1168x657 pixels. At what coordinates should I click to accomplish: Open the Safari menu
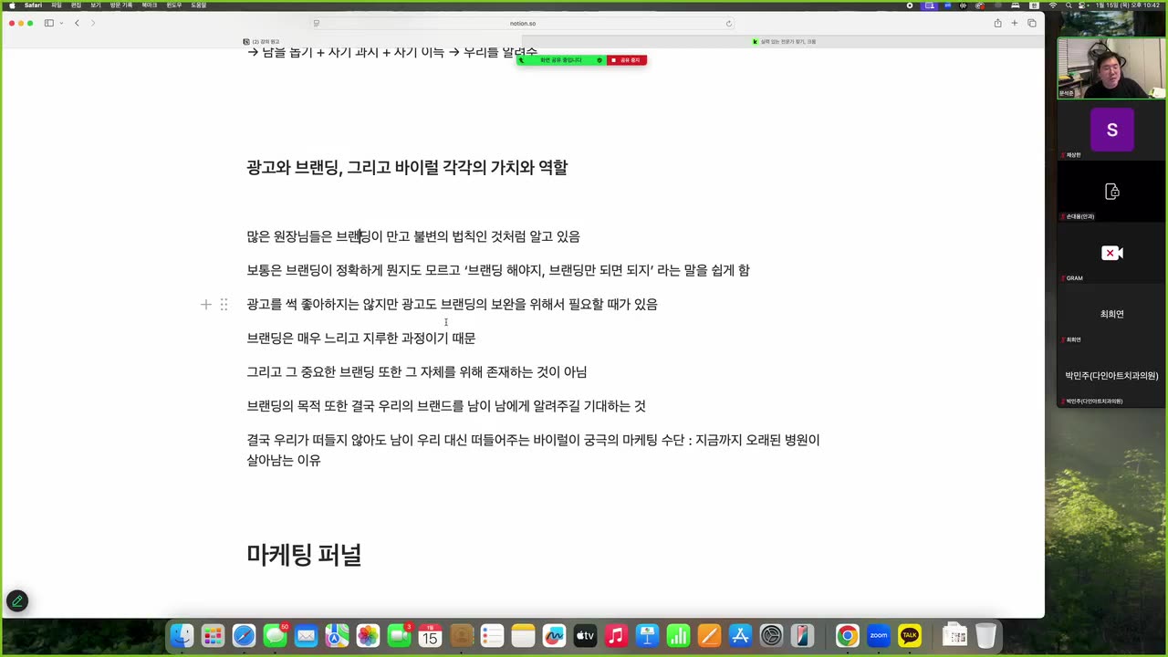coord(33,5)
